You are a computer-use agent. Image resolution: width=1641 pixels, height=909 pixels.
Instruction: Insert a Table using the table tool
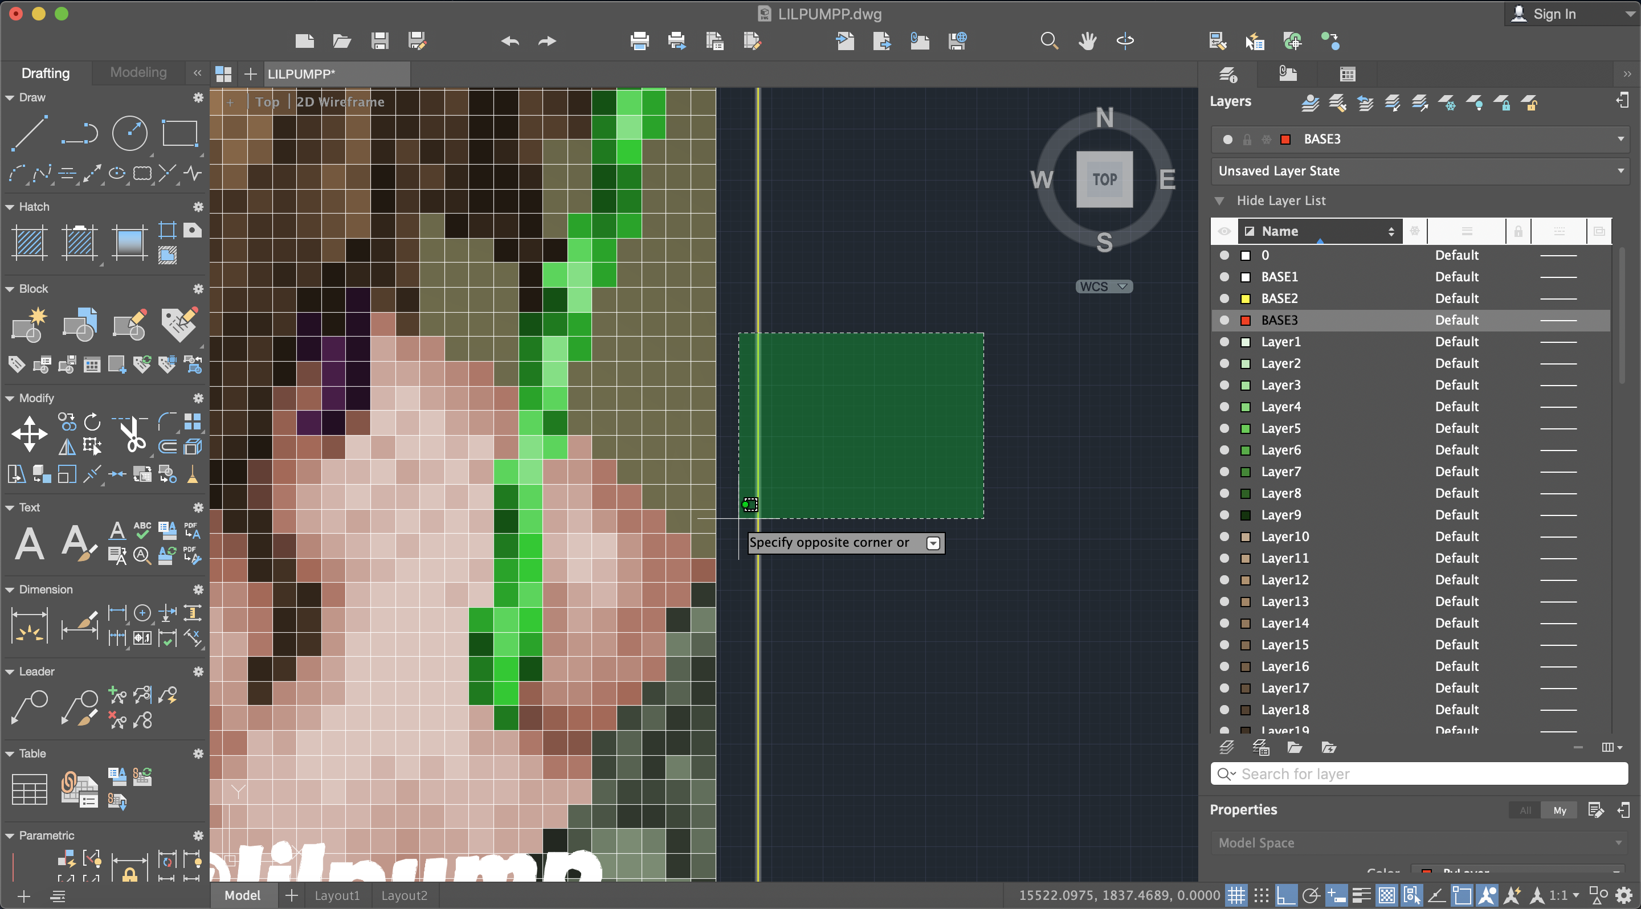click(x=29, y=789)
